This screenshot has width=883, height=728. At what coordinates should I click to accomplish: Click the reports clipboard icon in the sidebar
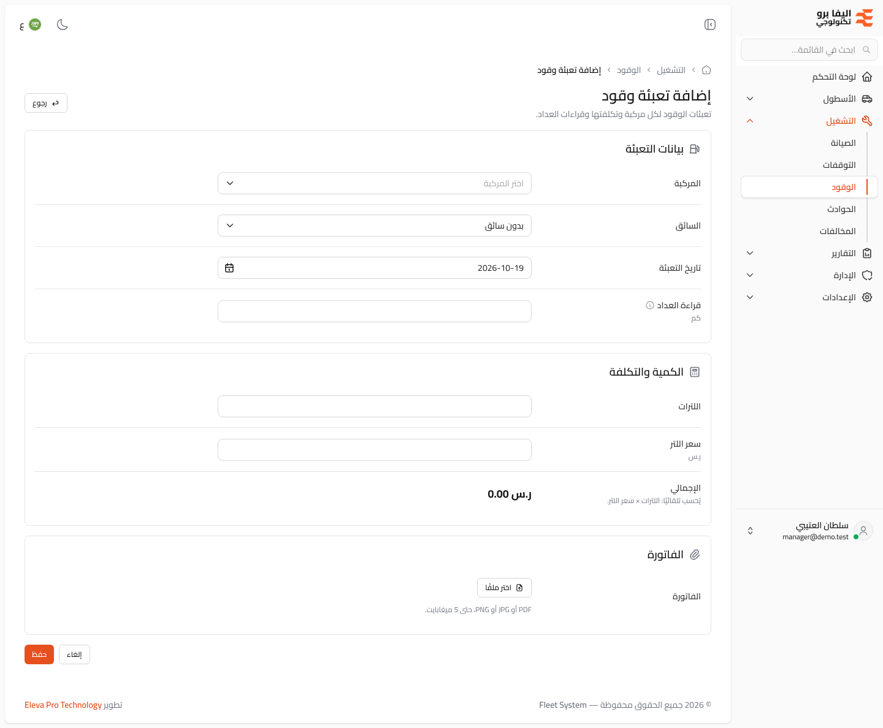[867, 253]
